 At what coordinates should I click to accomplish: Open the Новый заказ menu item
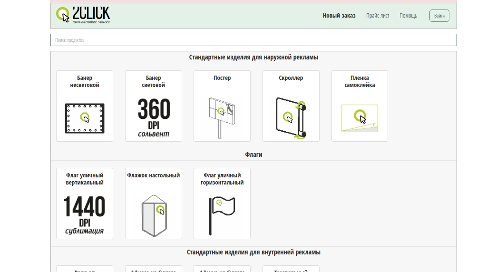coord(339,16)
